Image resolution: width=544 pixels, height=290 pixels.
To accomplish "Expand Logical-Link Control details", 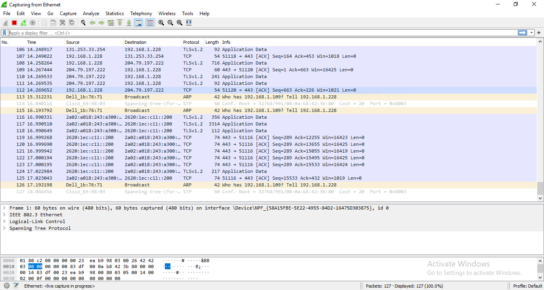I will [x=4, y=221].
